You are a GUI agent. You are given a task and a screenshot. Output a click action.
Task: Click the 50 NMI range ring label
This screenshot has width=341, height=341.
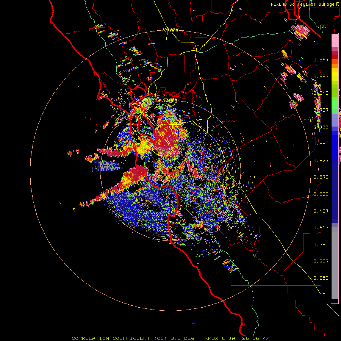(170, 100)
